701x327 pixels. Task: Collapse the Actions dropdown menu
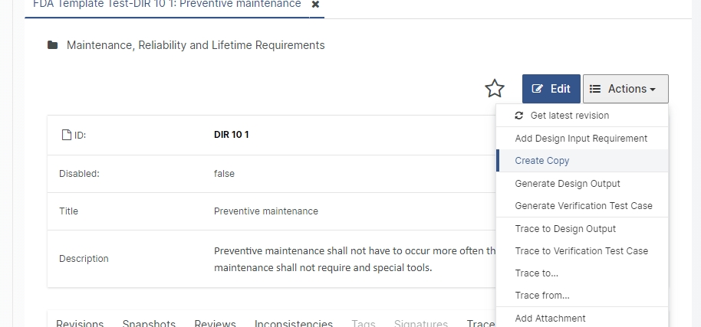(x=625, y=89)
